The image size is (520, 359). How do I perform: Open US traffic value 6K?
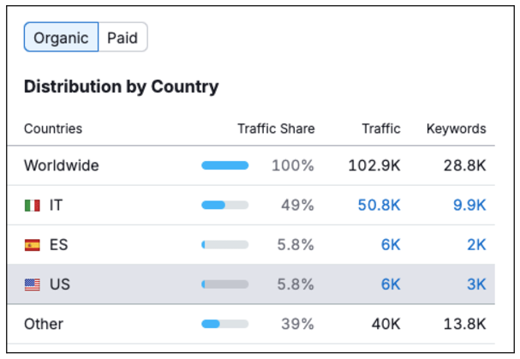pos(391,284)
